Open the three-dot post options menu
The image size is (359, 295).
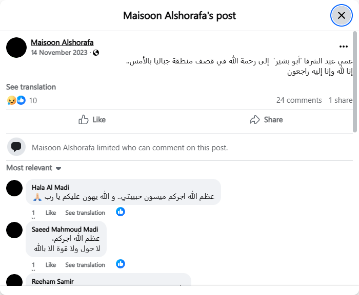[344, 47]
